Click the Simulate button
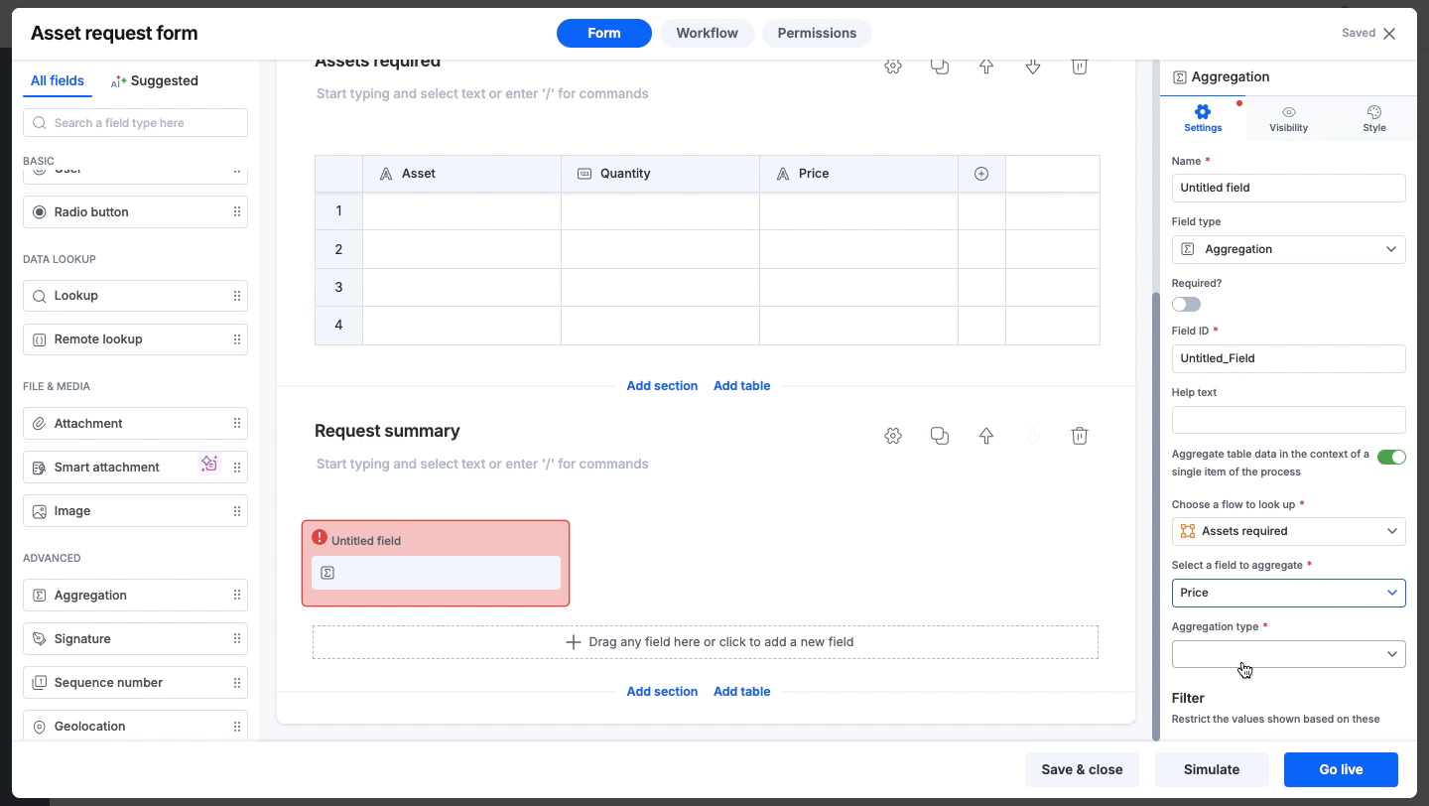 [x=1212, y=769]
